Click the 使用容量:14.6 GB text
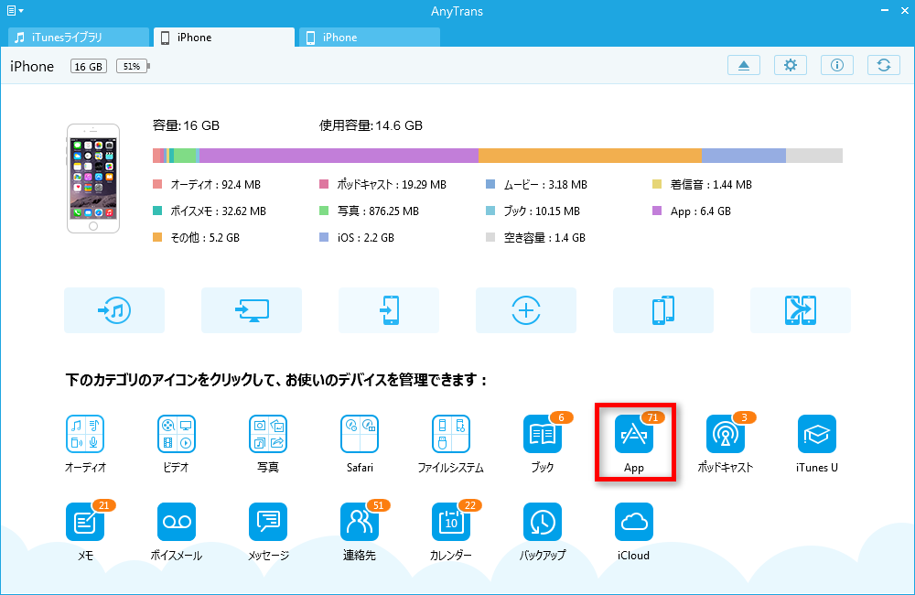915x595 pixels. pos(371,125)
